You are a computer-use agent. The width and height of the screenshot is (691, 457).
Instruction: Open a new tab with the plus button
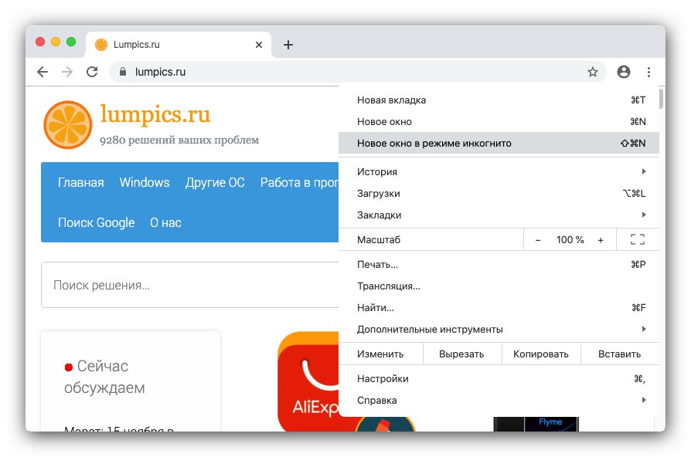click(x=288, y=44)
